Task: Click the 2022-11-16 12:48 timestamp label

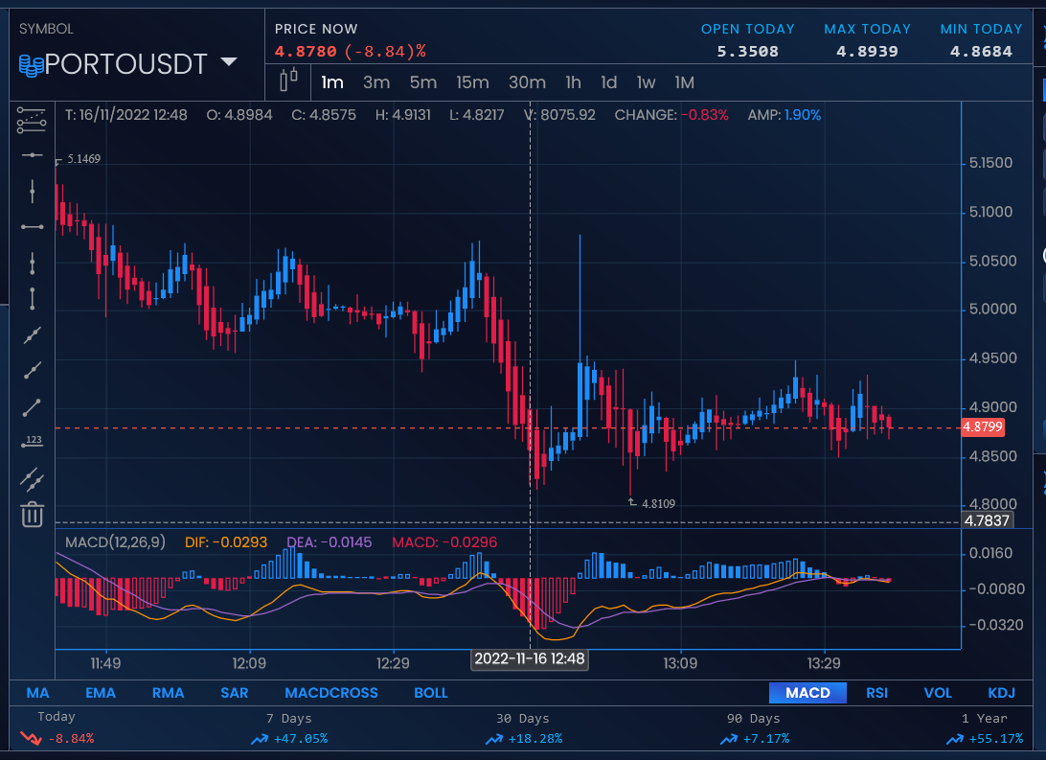Action: 529,659
